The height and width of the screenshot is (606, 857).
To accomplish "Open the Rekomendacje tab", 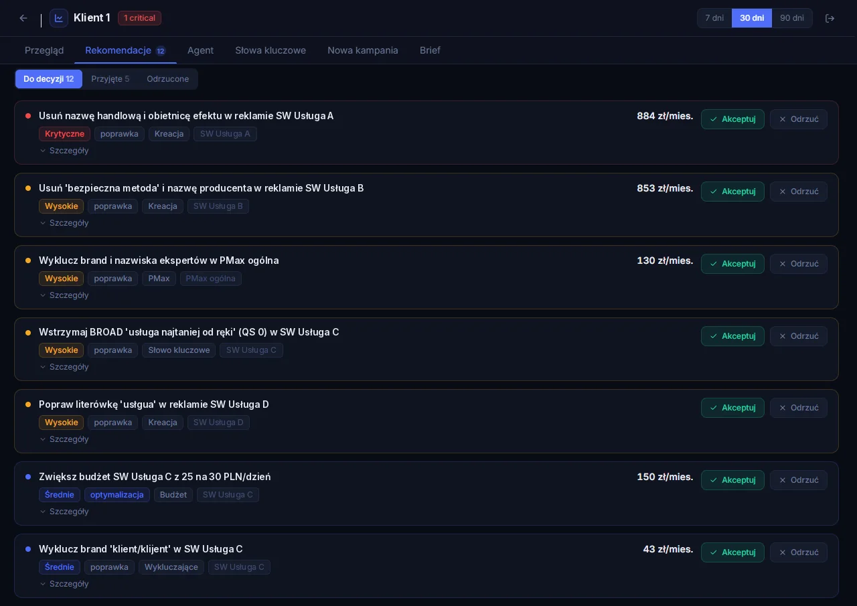I will 125,50.
